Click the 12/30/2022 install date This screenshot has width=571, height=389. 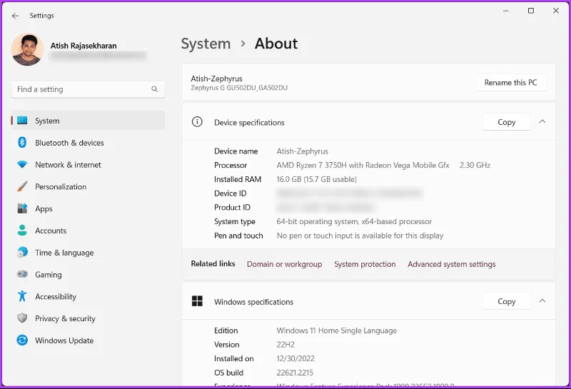click(295, 358)
